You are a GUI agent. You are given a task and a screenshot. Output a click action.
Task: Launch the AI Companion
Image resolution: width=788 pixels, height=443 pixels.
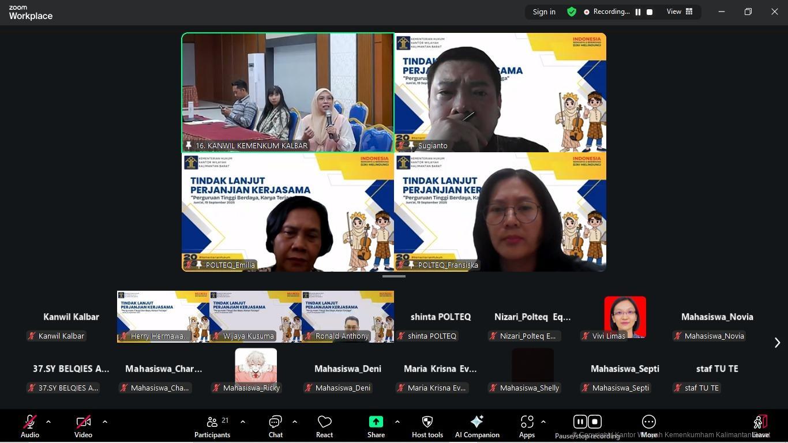477,426
